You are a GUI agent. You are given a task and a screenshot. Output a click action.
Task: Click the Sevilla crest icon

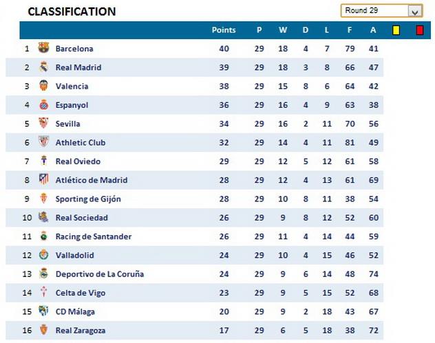pyautogui.click(x=43, y=124)
